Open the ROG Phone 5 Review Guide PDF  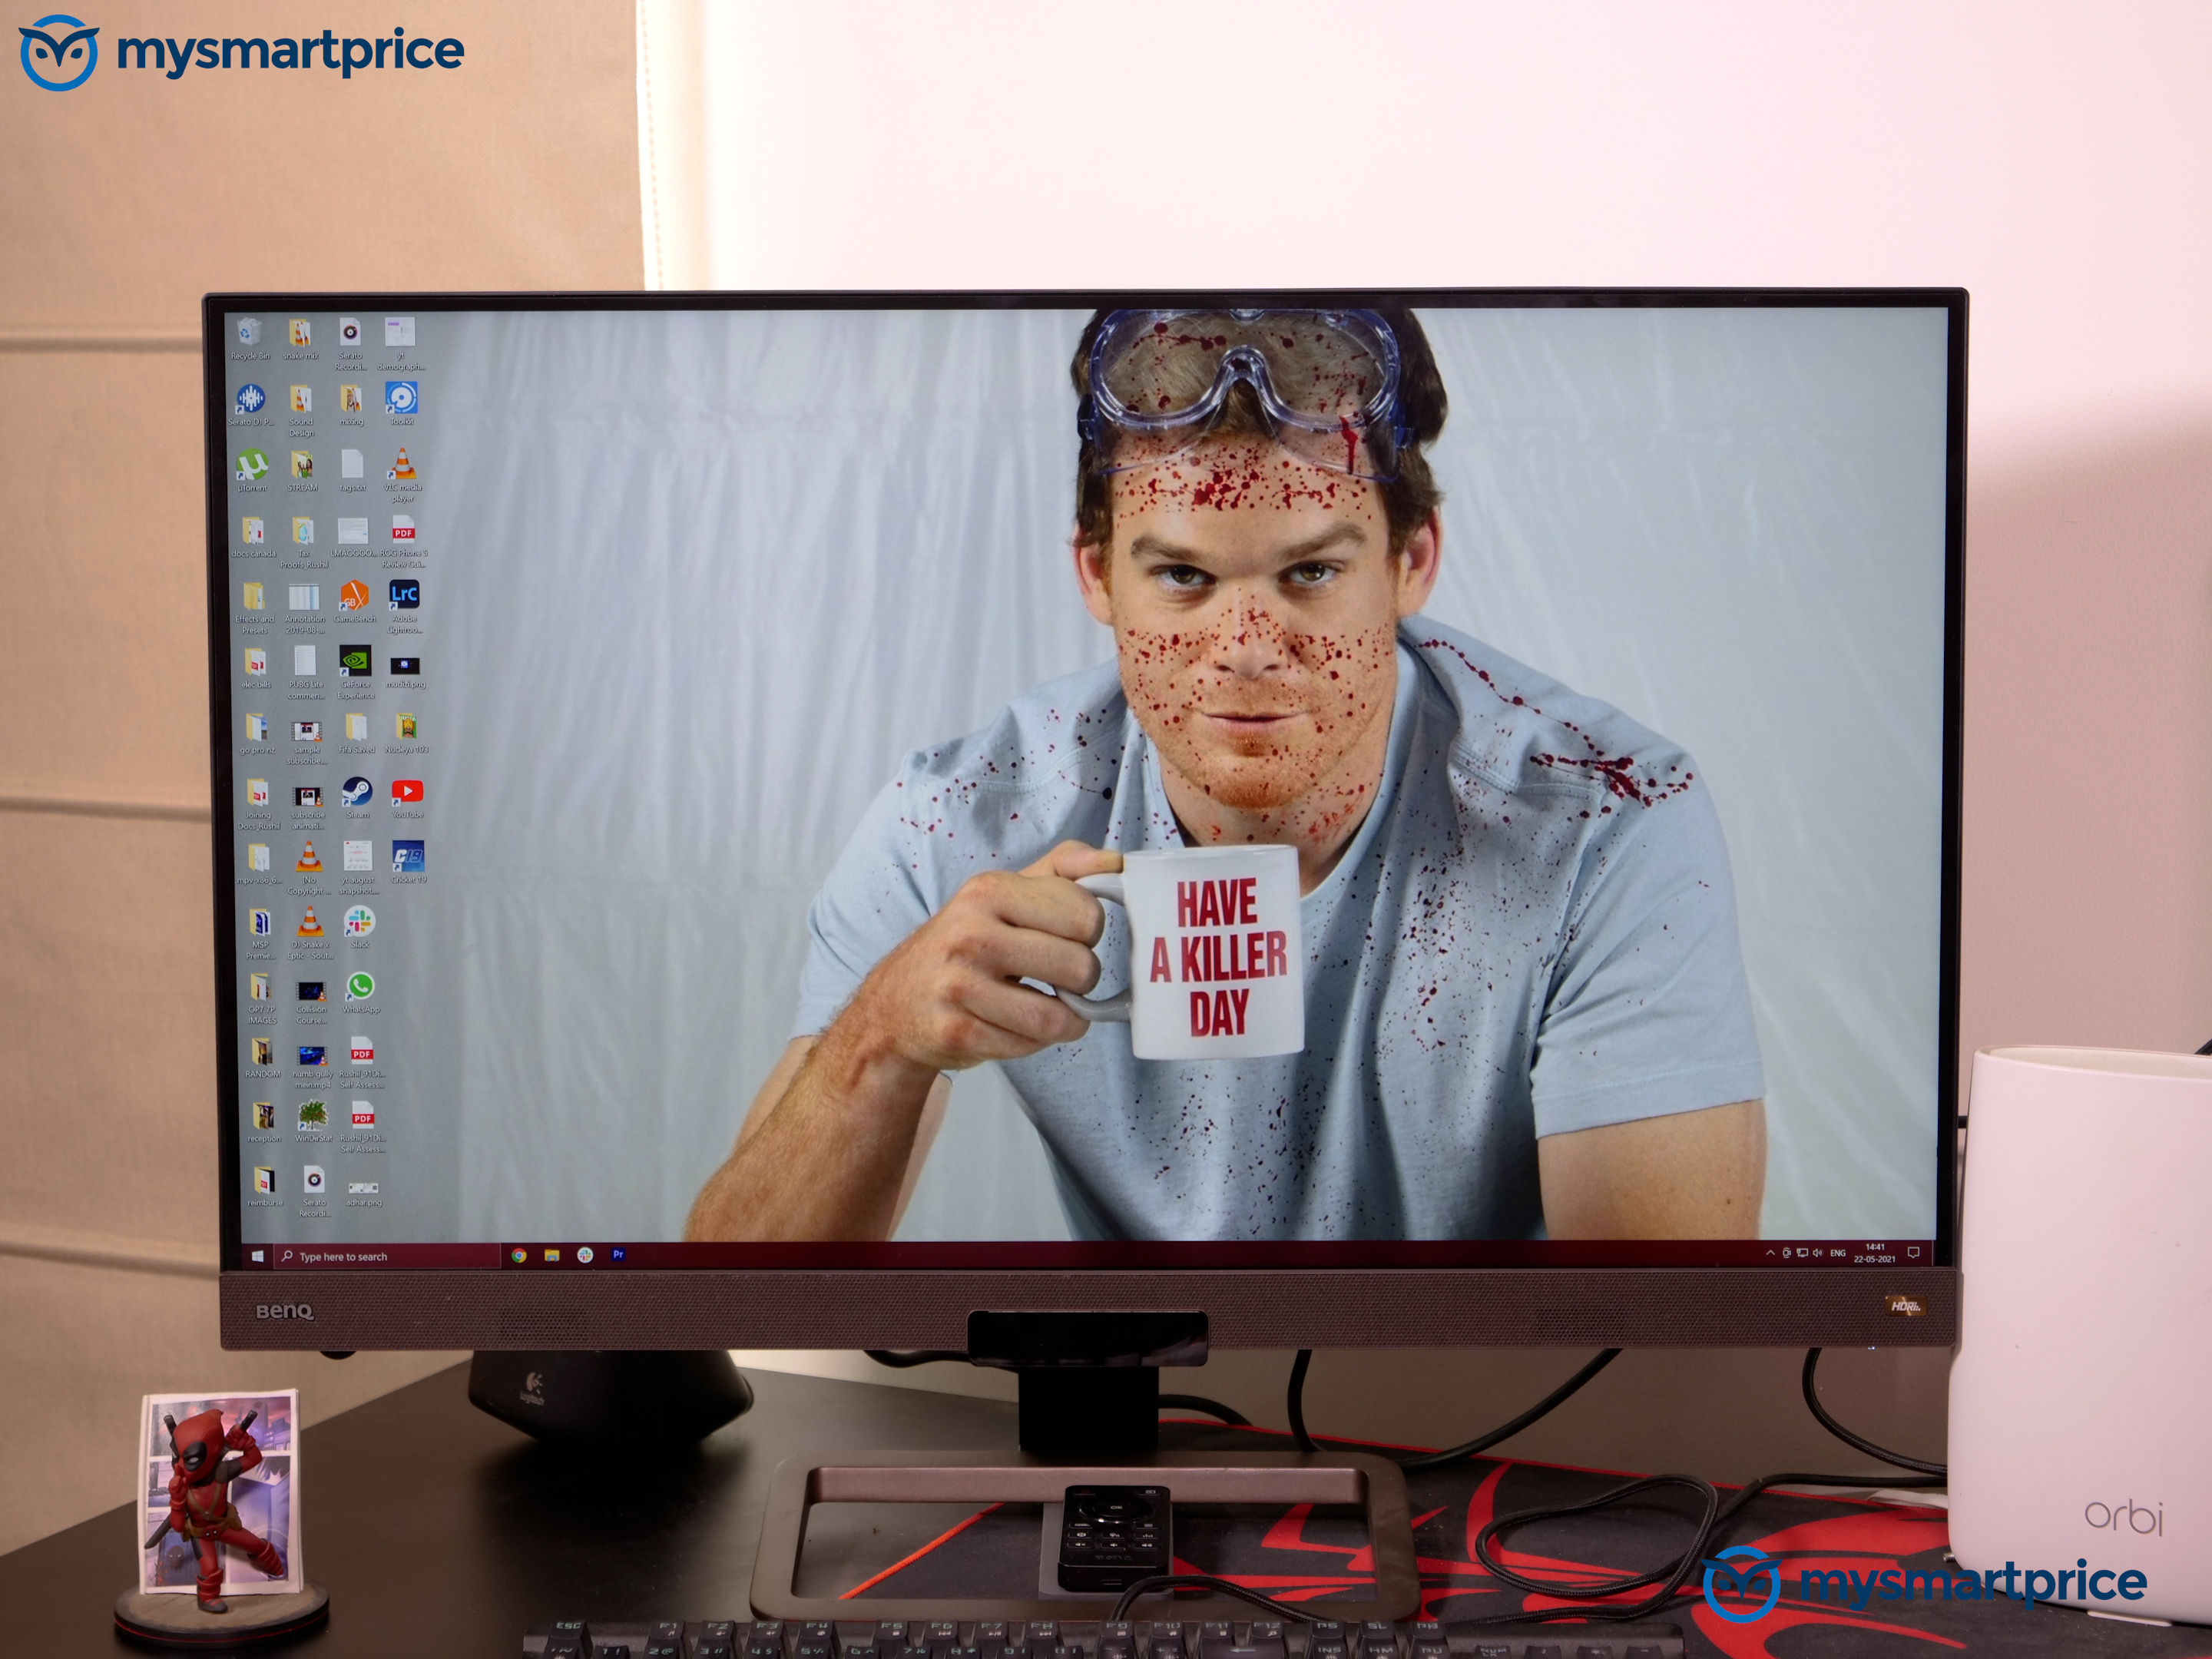[404, 543]
